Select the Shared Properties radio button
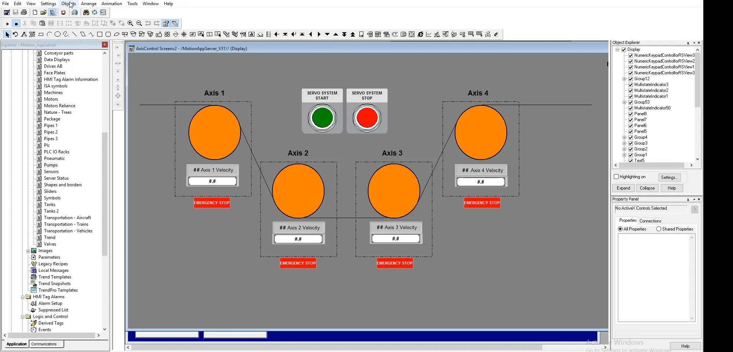 (659, 229)
